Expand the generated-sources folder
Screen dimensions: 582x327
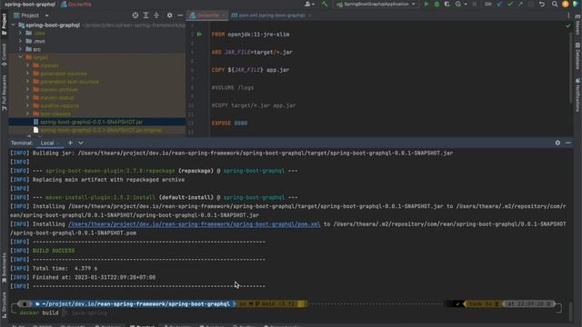point(27,74)
